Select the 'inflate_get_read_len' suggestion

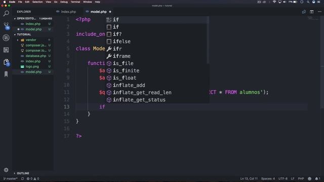[157, 93]
